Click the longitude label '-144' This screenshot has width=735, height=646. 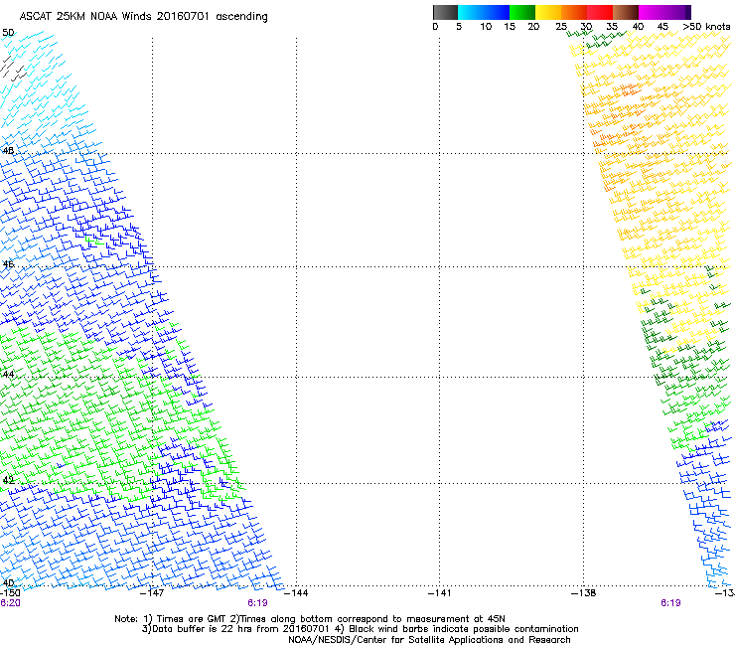[x=296, y=593]
